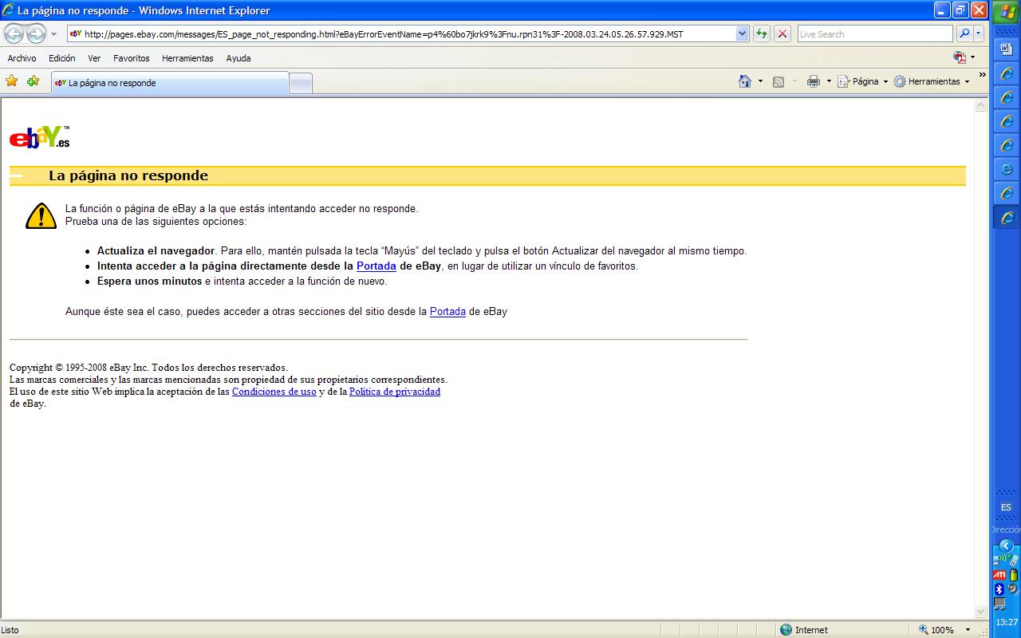This screenshot has width=1021, height=638.
Task: Show more toolbar commands chevron
Action: pos(982,75)
